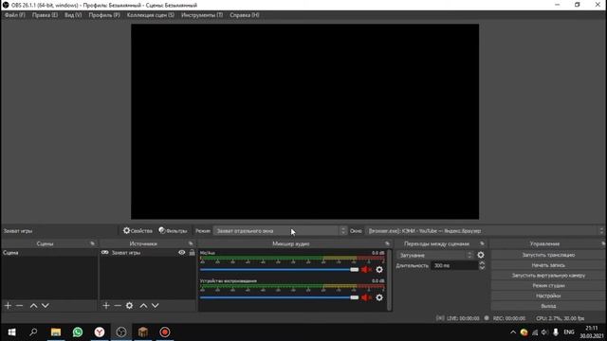
Task: Open source properties gear in Источники toolbar
Action: (129, 305)
